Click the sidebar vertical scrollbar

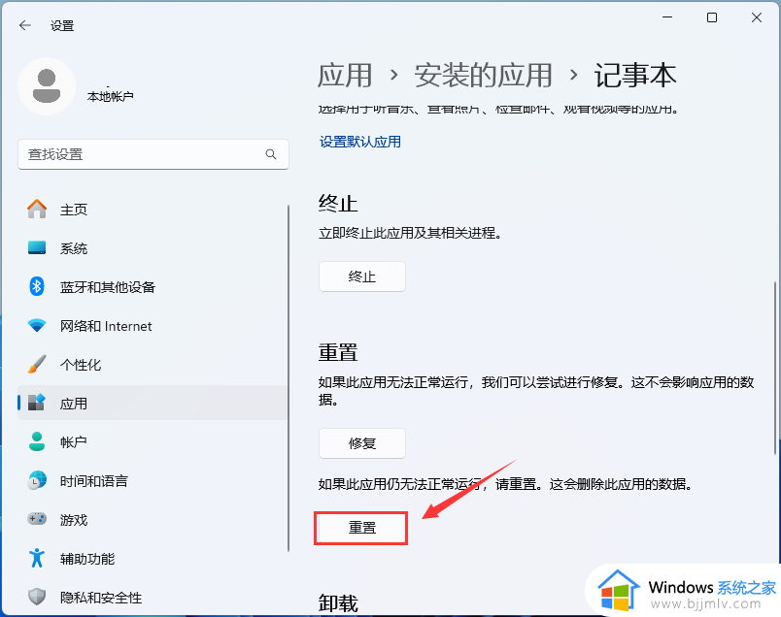pyautogui.click(x=289, y=378)
